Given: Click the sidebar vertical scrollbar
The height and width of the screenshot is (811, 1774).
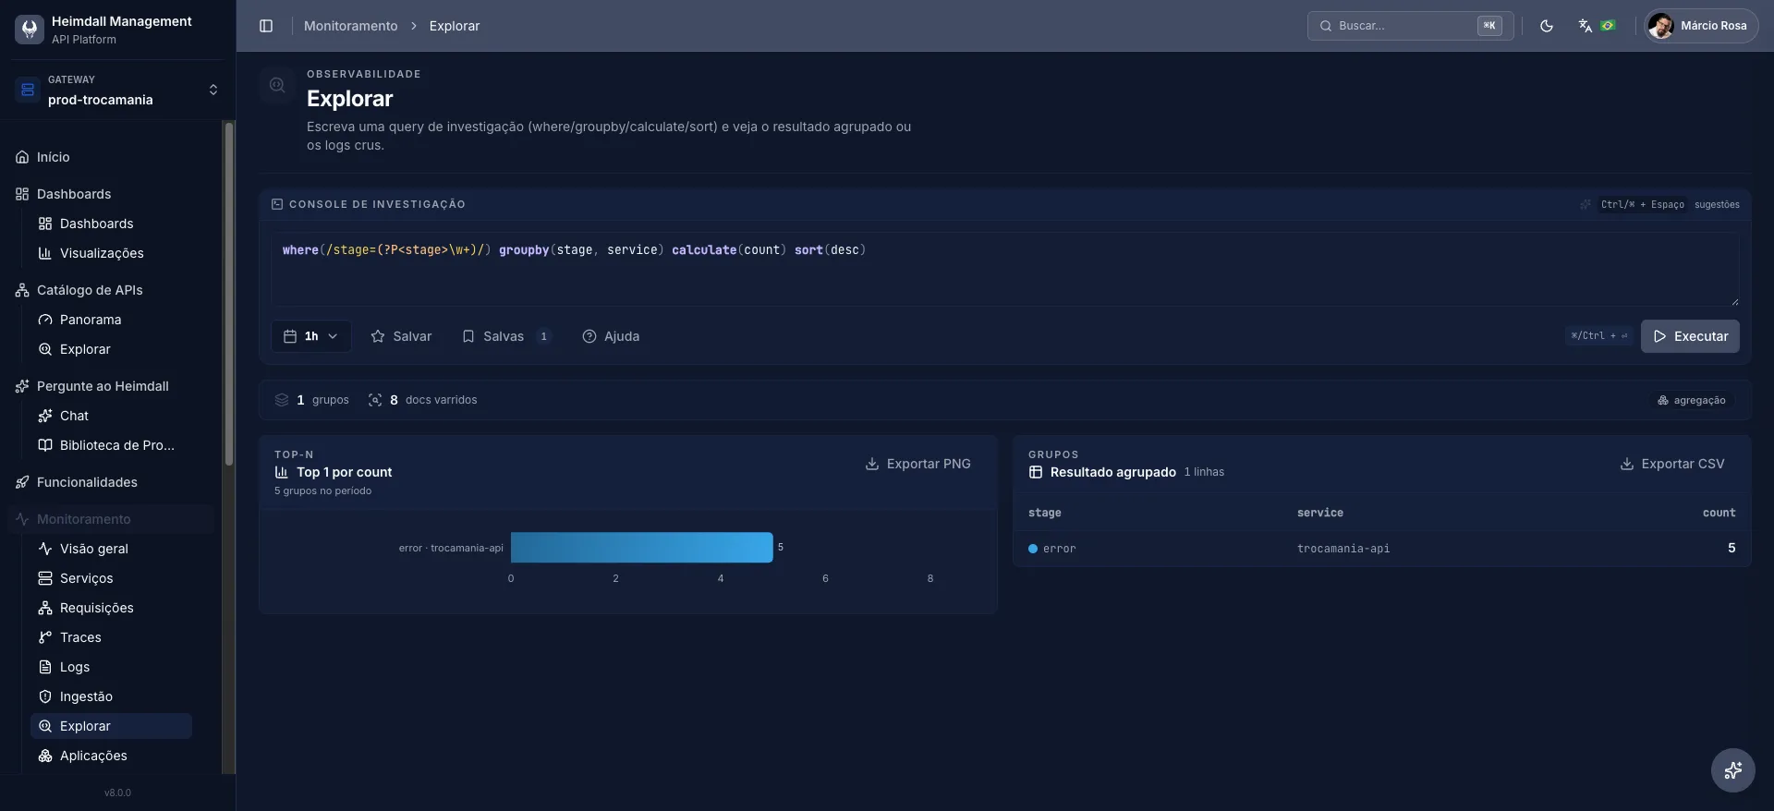Looking at the screenshot, I should [229, 294].
